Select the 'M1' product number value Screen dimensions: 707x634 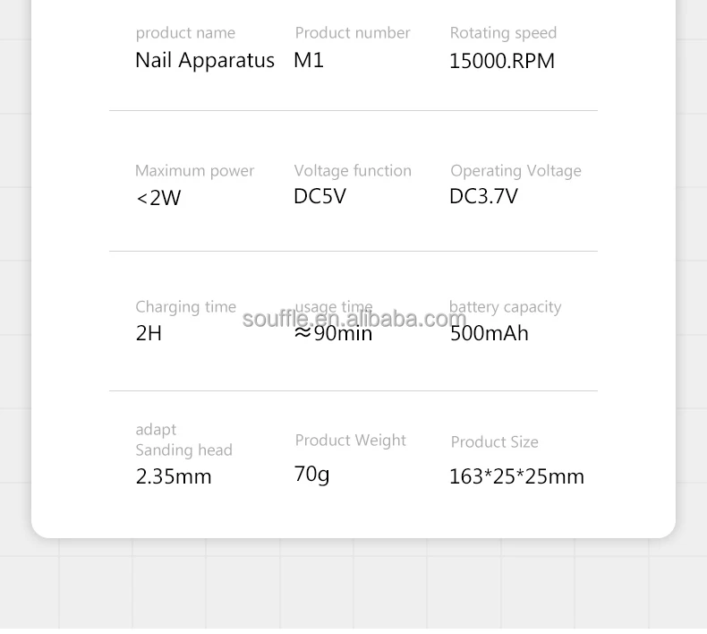pos(308,61)
